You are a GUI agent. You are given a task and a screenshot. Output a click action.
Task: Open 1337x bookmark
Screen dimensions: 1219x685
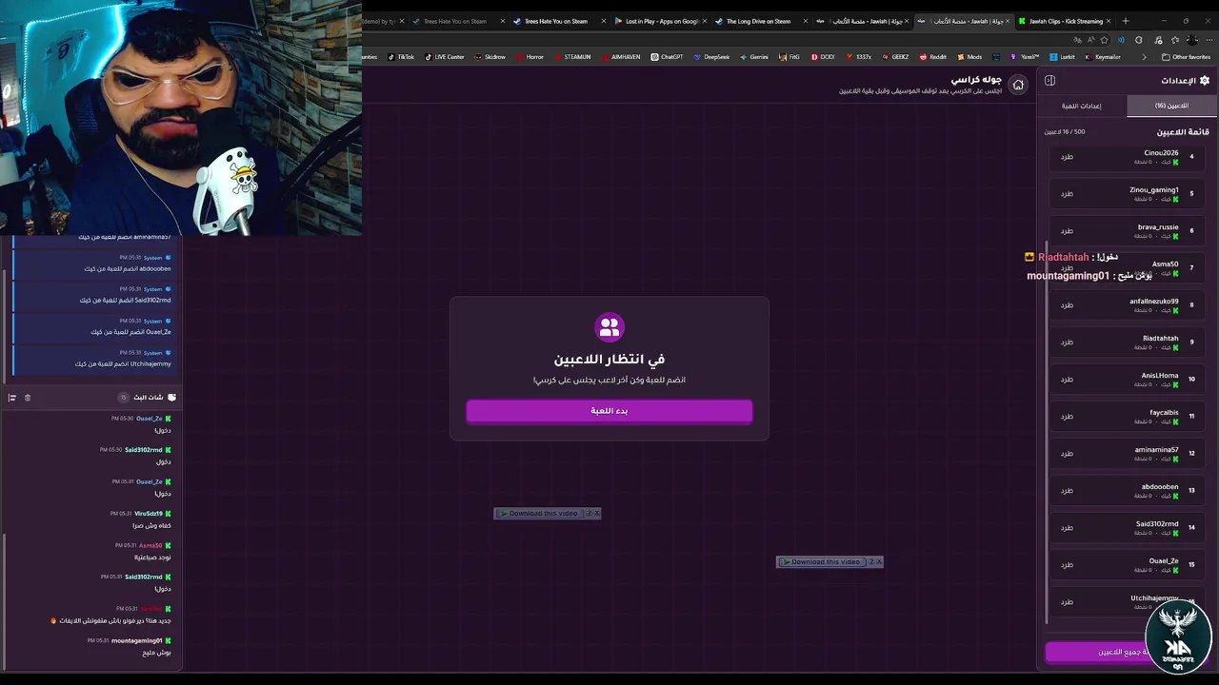(x=858, y=57)
